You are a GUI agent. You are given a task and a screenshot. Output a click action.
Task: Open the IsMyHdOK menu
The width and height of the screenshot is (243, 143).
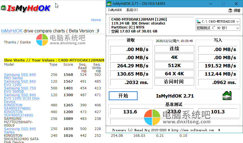115,10
